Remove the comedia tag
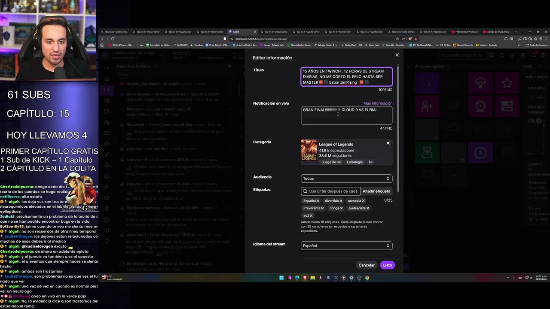The height and width of the screenshot is (309, 550). 363,201
